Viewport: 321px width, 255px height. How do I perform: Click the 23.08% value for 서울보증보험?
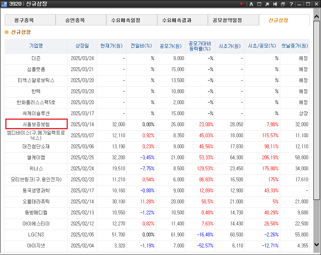tap(206, 124)
